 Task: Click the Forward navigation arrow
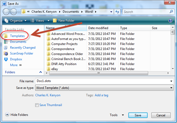[14, 12]
